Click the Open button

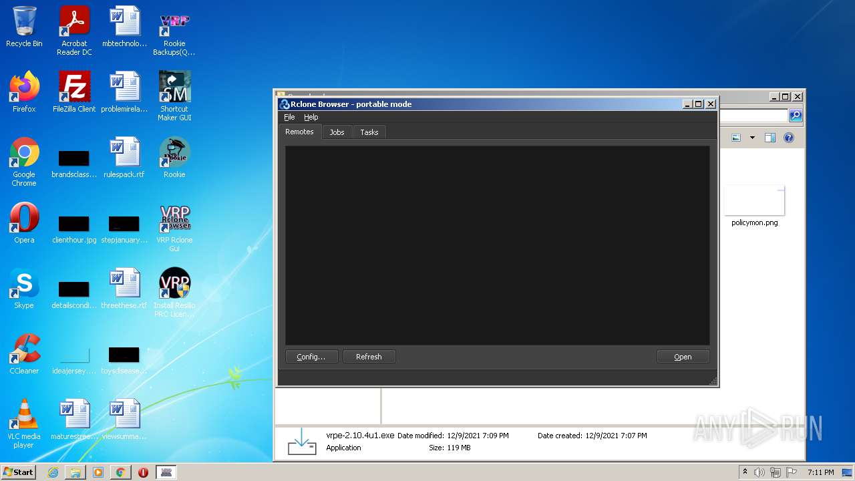(x=683, y=357)
